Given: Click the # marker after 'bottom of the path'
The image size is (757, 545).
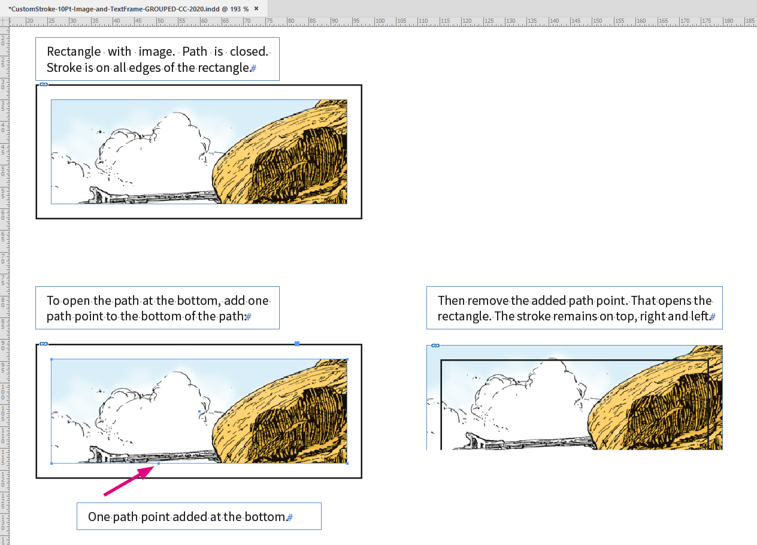Looking at the screenshot, I should (247, 316).
